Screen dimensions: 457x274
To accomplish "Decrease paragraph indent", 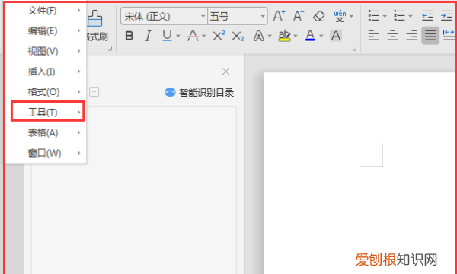I will pyautogui.click(x=427, y=16).
